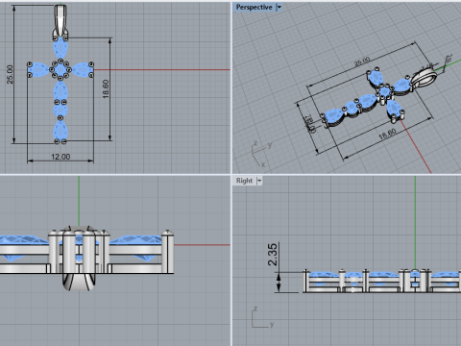The image size is (461, 346).
Task: Select the 12.00 width dimension text
Action: coord(61,157)
